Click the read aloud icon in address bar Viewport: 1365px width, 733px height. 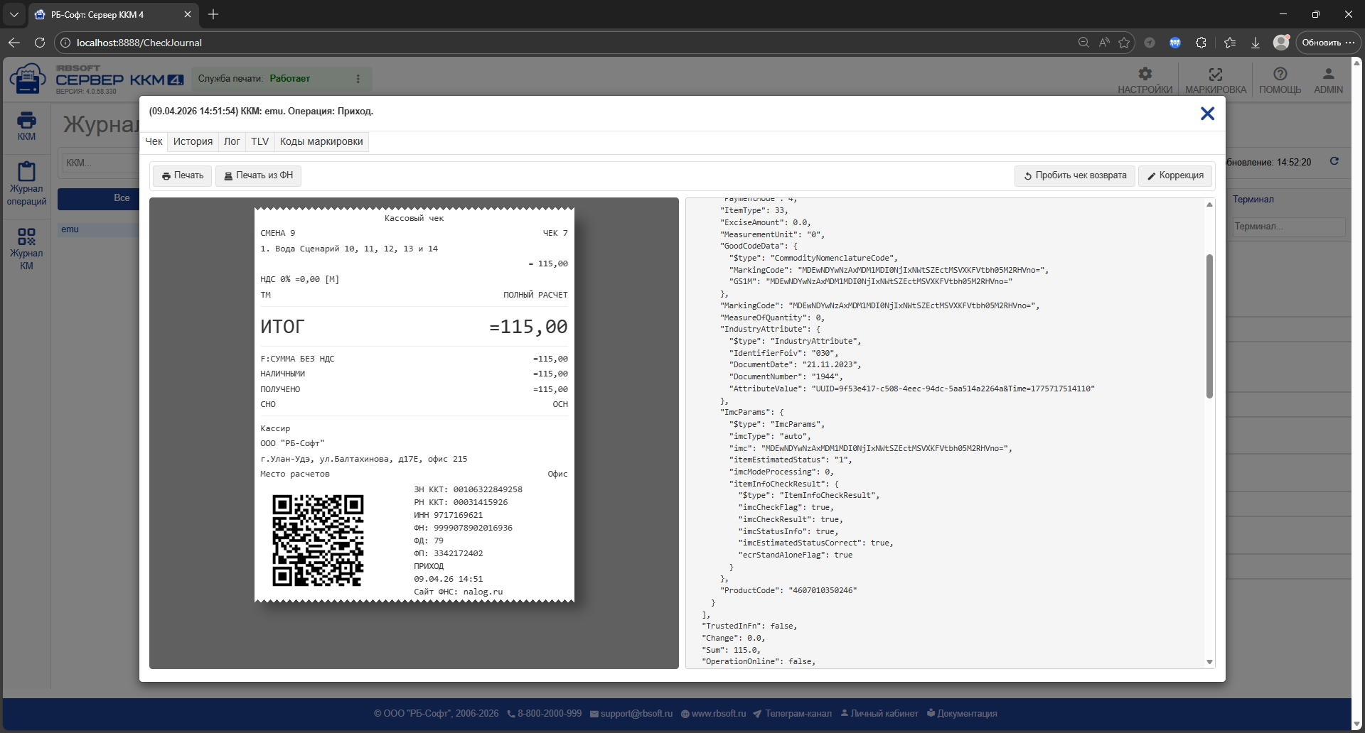tap(1104, 43)
